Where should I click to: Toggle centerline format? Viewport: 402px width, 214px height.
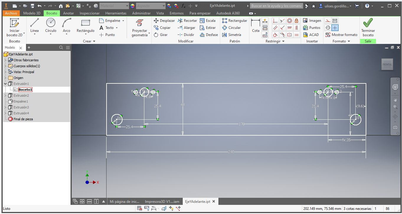[x=328, y=28]
